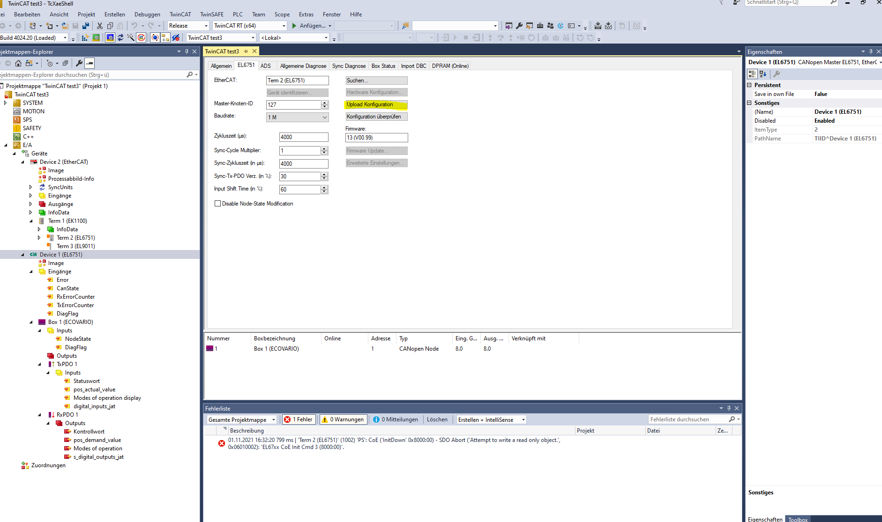The width and height of the screenshot is (882, 522).
Task: Click the Open File folder icon
Action: click(65, 26)
